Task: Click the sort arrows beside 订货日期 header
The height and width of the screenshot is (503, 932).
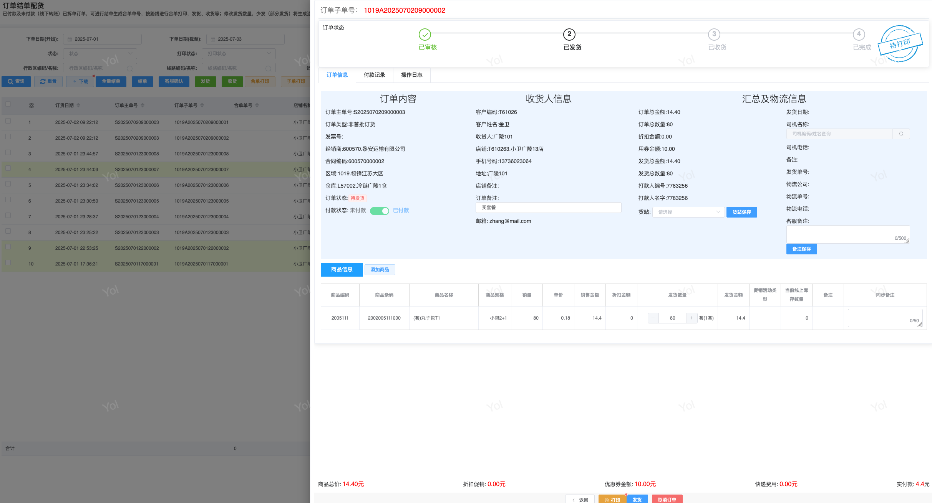Action: click(x=78, y=105)
